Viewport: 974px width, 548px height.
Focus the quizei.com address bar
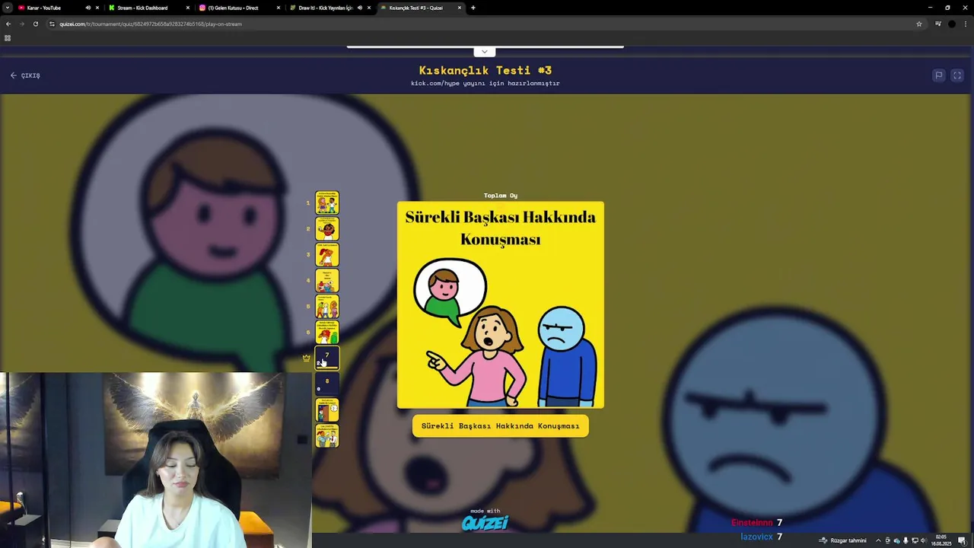[487, 24]
